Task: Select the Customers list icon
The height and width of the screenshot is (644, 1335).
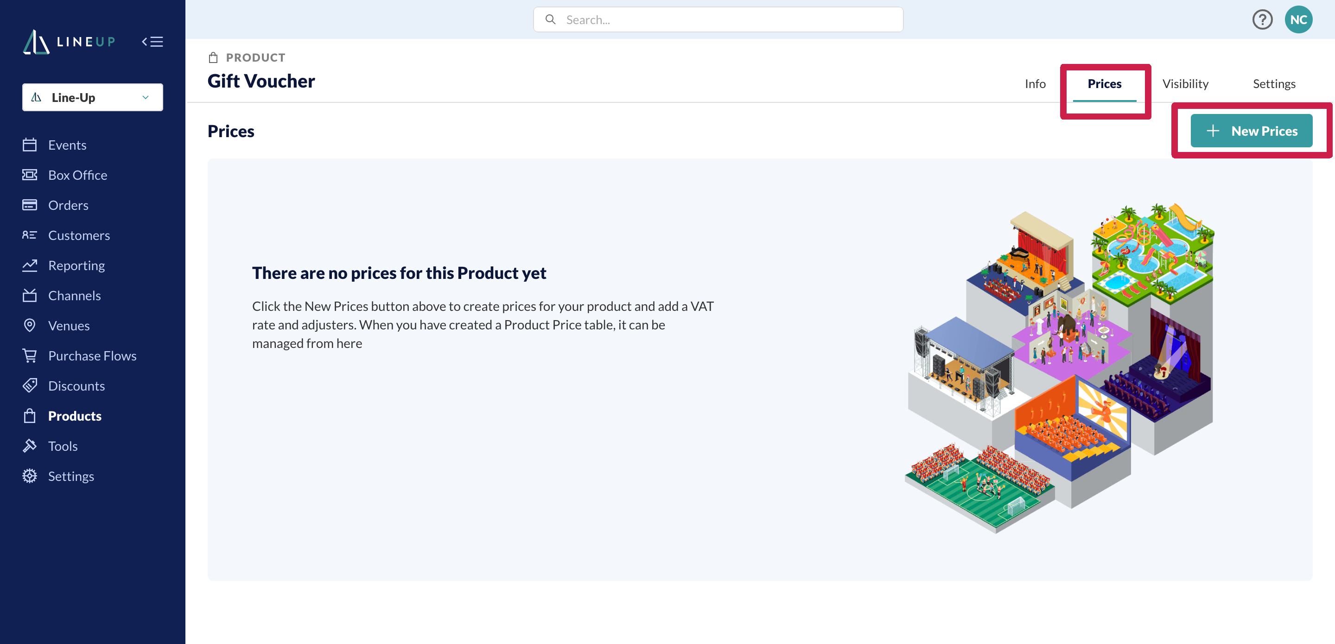Action: tap(30, 235)
